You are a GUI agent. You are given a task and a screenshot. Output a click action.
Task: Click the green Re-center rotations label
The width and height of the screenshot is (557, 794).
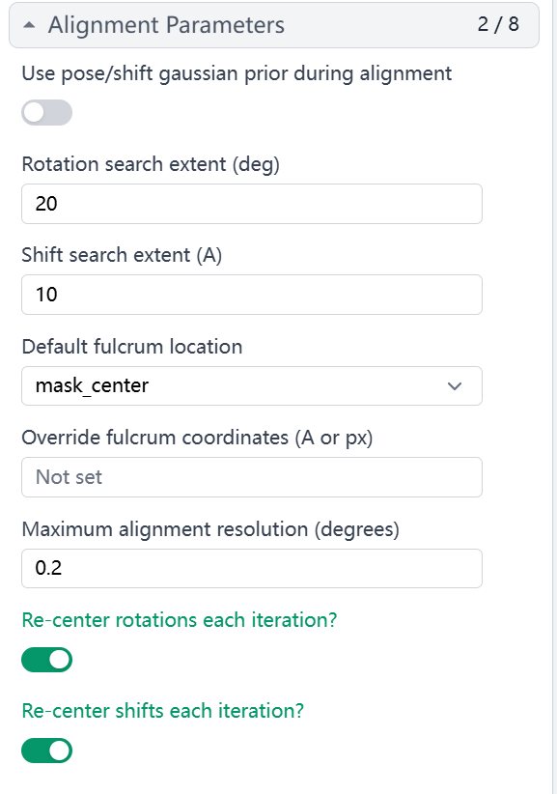click(x=180, y=620)
